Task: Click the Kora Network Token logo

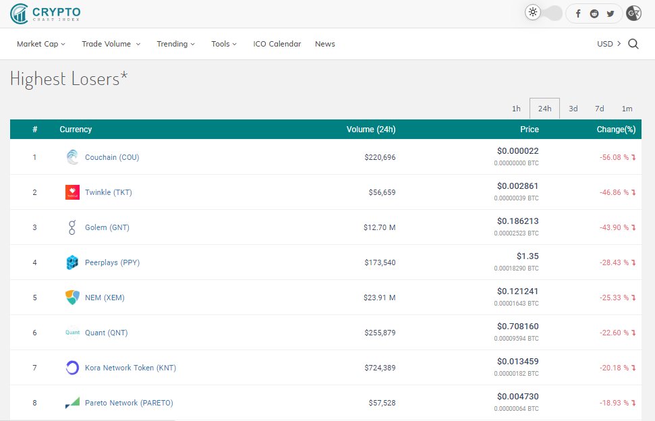Action: pyautogui.click(x=72, y=368)
